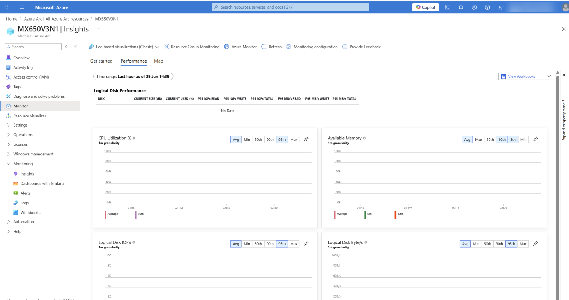Toggle 5th on Available Memory chart
The image size is (569, 300).
coord(513,140)
